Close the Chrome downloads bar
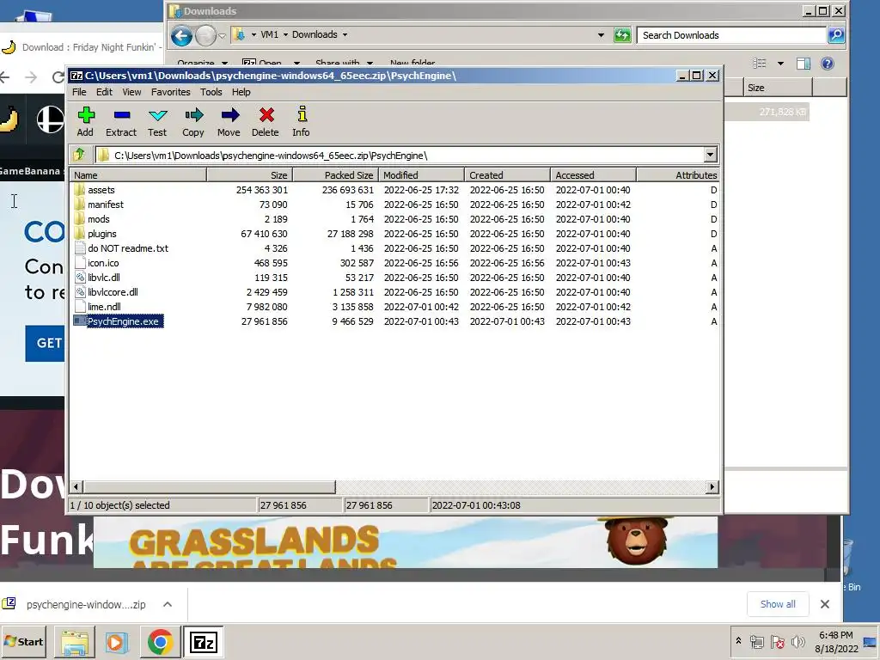880x660 pixels. pyautogui.click(x=824, y=604)
